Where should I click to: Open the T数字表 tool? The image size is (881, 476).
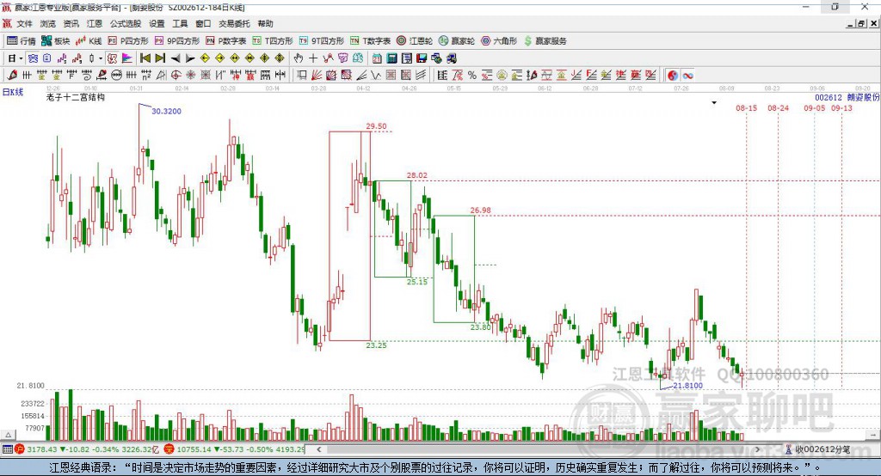pyautogui.click(x=370, y=41)
